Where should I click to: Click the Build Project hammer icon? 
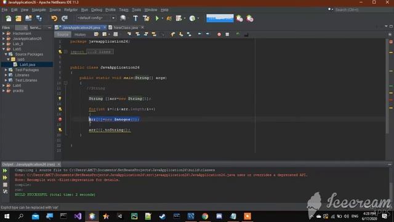click(x=135, y=18)
